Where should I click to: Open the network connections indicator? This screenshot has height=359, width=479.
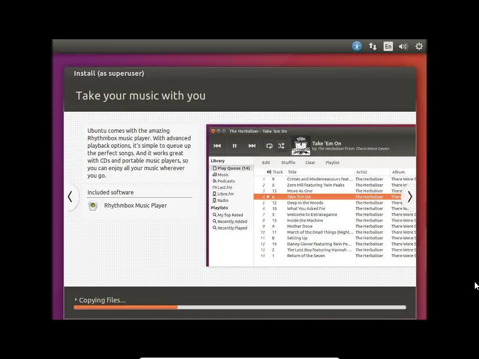pyautogui.click(x=372, y=46)
